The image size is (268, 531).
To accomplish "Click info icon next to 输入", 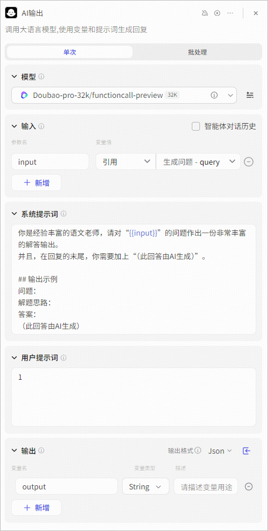I will pos(41,127).
